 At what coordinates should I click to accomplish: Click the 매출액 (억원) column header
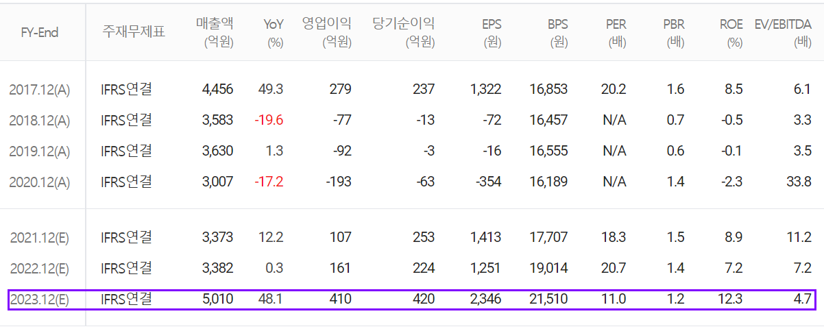(215, 32)
